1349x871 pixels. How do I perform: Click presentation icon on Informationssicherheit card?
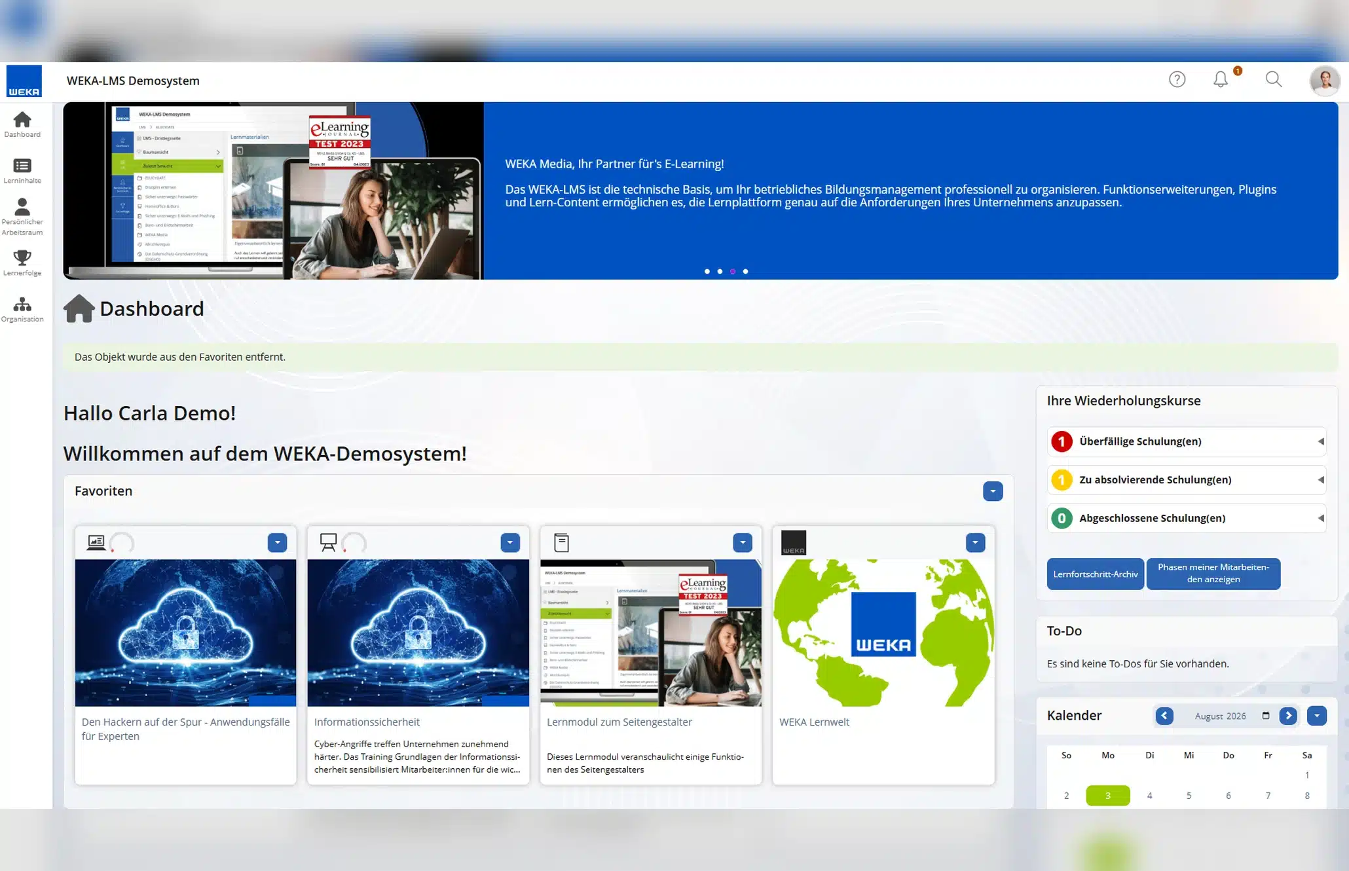click(x=328, y=542)
